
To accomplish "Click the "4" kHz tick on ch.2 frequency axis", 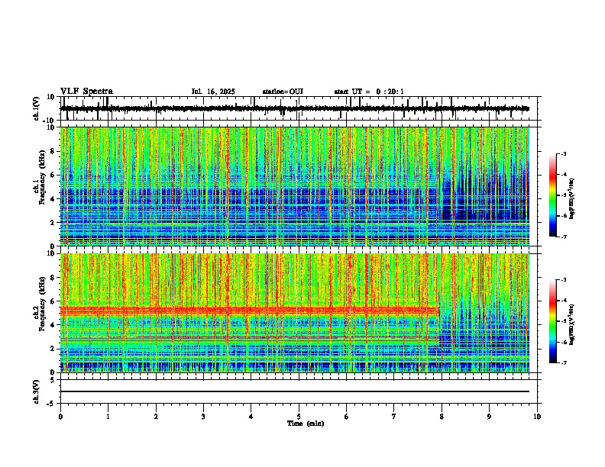I will click(53, 325).
